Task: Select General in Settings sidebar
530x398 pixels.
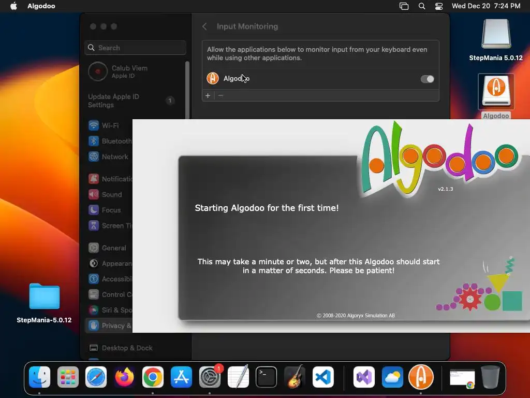Action: point(109,248)
